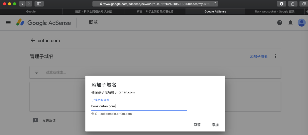The width and height of the screenshot is (308, 135).
Task: Click 发送反馈 text link
Action: coord(49,121)
